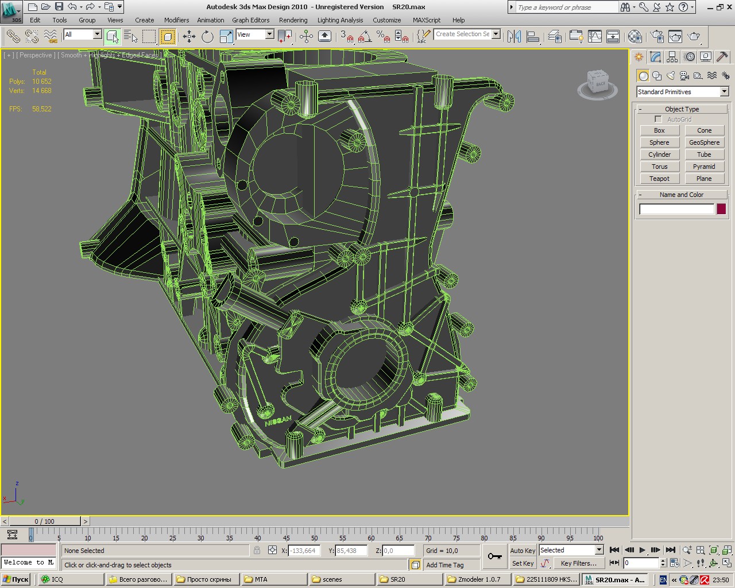Image resolution: width=735 pixels, height=588 pixels.
Task: Toggle the 3D Snaps button
Action: click(x=346, y=37)
